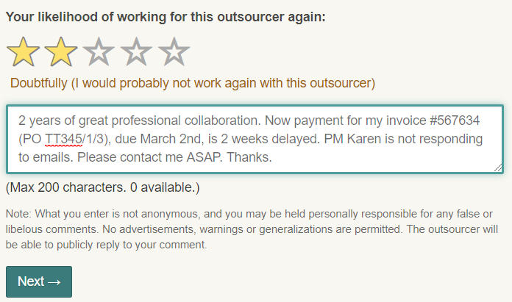Select the second yellow star
The width and height of the screenshot is (512, 302).
(x=61, y=52)
